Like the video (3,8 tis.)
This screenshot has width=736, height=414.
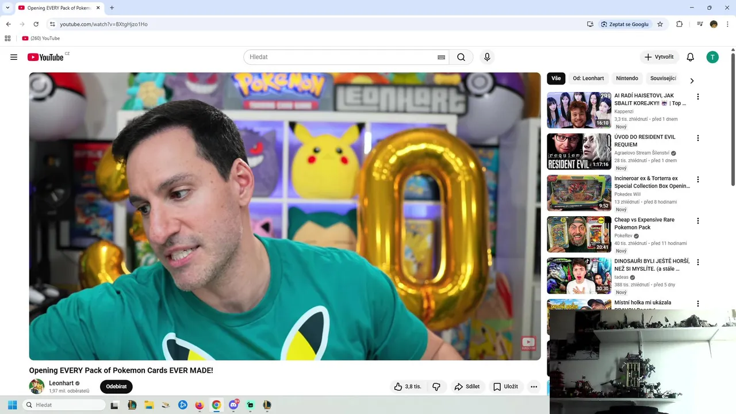(408, 386)
